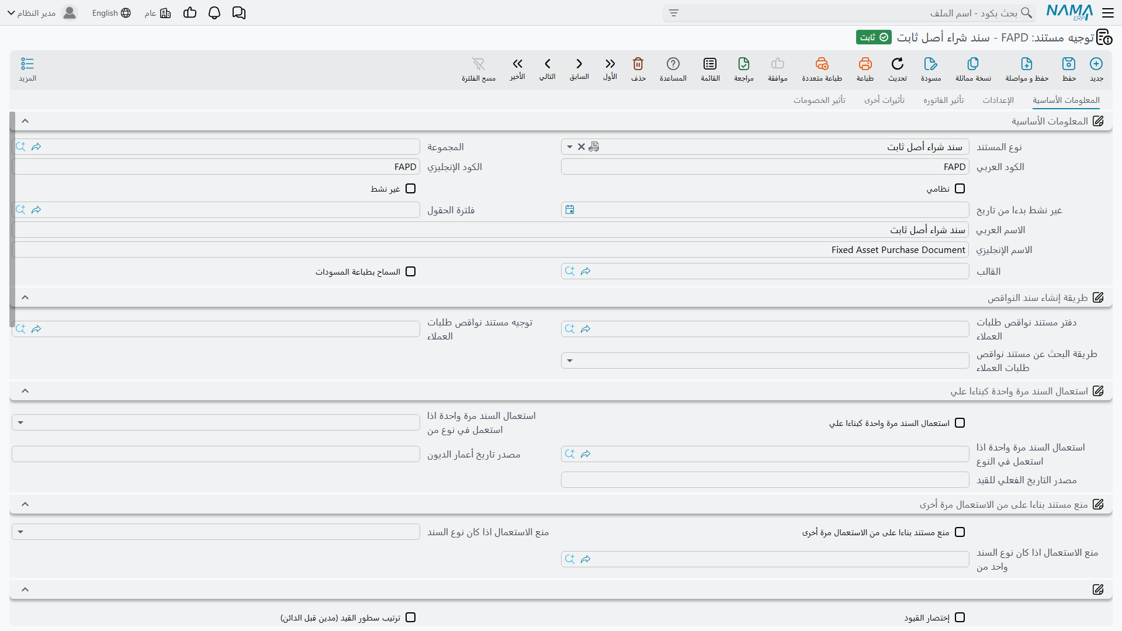Click calendar icon in غير نشط بدءا من تاريخ

570,210
